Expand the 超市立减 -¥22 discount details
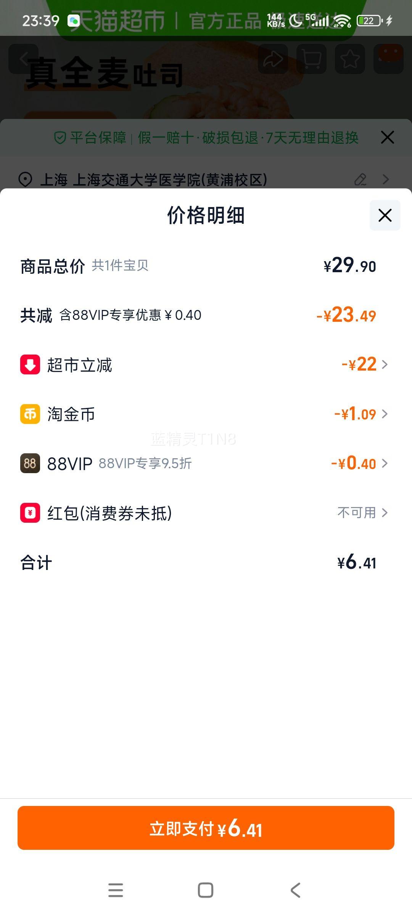Screen dimensions: 412x915 pos(364,364)
